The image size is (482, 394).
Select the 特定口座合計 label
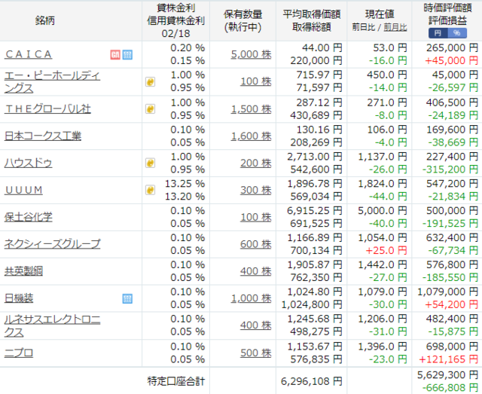click(175, 381)
